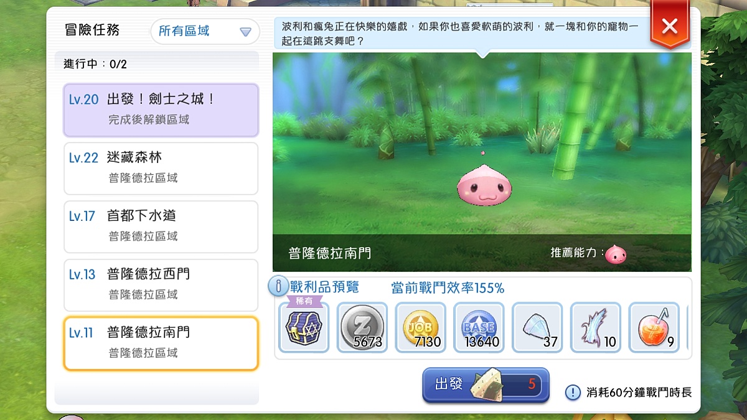This screenshot has width=747, height=420.
Task: Open the loot preview info icon
Action: [278, 287]
